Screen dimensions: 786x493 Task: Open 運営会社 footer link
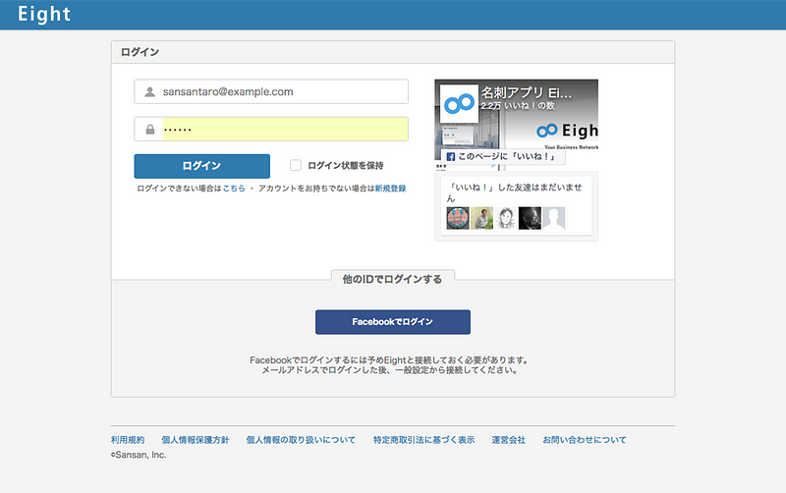(508, 440)
